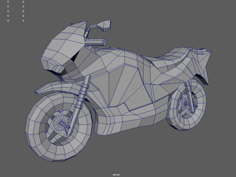236x177 pixels.
Task: Click the persp camera label
Action: point(116,175)
